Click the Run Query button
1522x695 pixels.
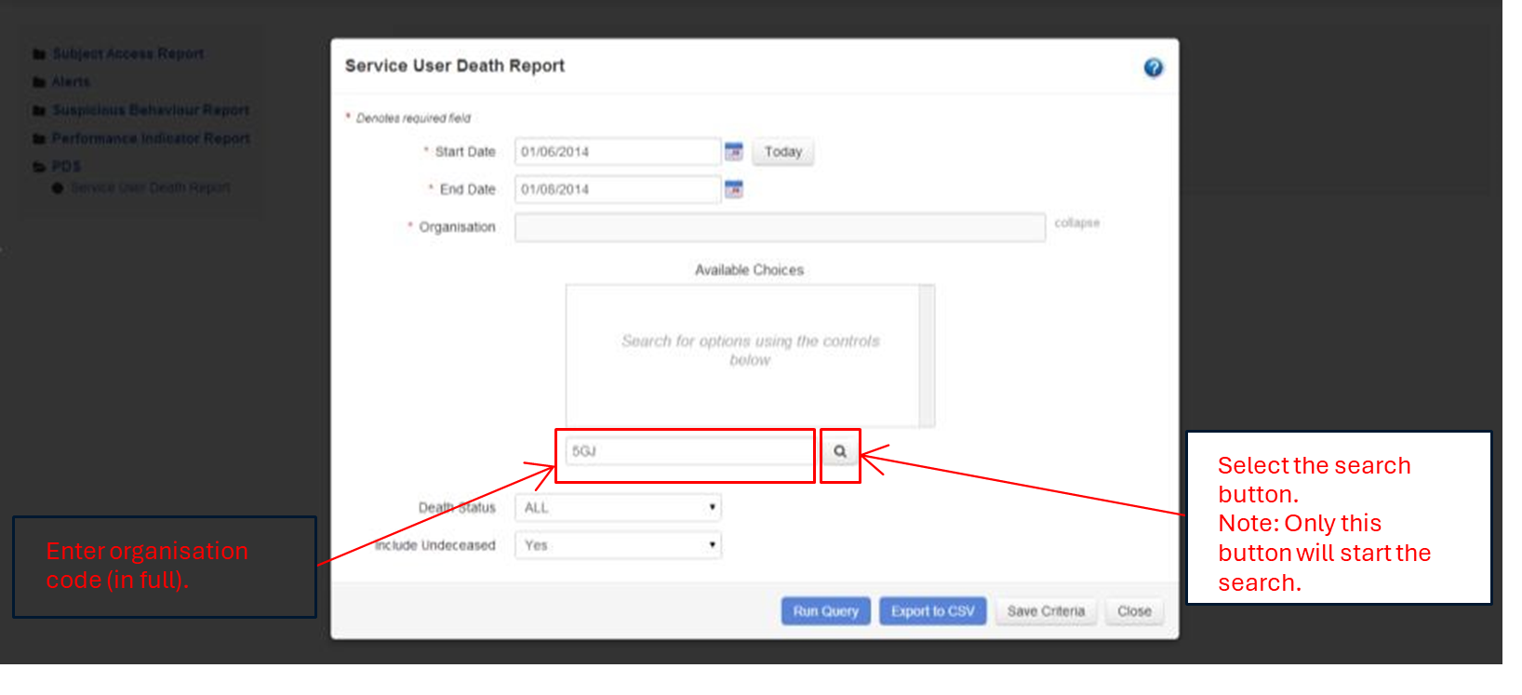826,611
